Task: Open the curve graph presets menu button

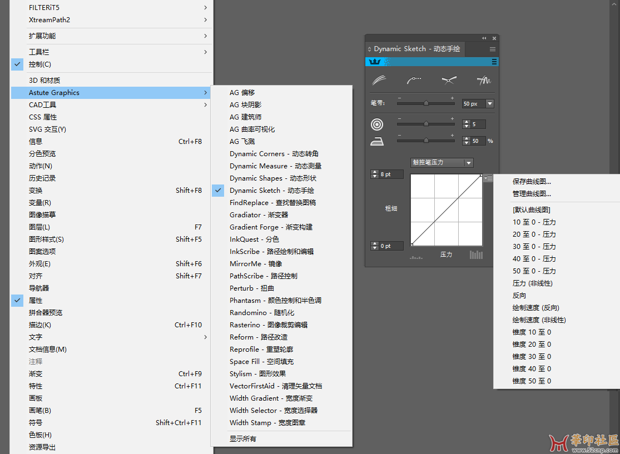Action: tap(488, 178)
